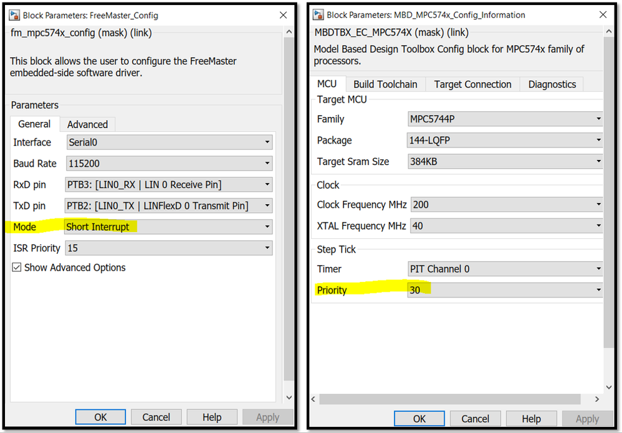The image size is (622, 433).
Task: Click the 'Step Tick' group label
Action: click(x=337, y=249)
